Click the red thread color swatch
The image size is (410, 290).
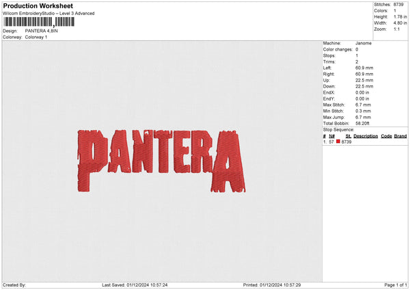[x=338, y=142]
